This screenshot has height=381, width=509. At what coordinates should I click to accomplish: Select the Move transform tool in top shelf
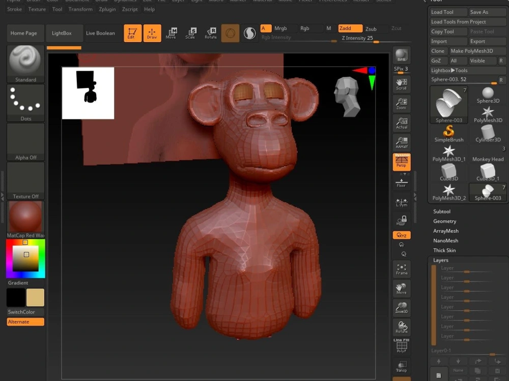171,33
